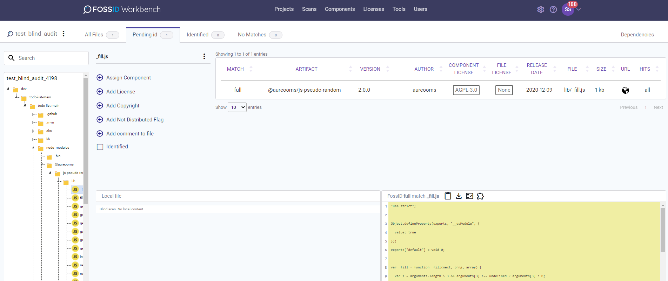Click the clipboard icon beside FossID full match
The width and height of the screenshot is (668, 281).
click(448, 196)
